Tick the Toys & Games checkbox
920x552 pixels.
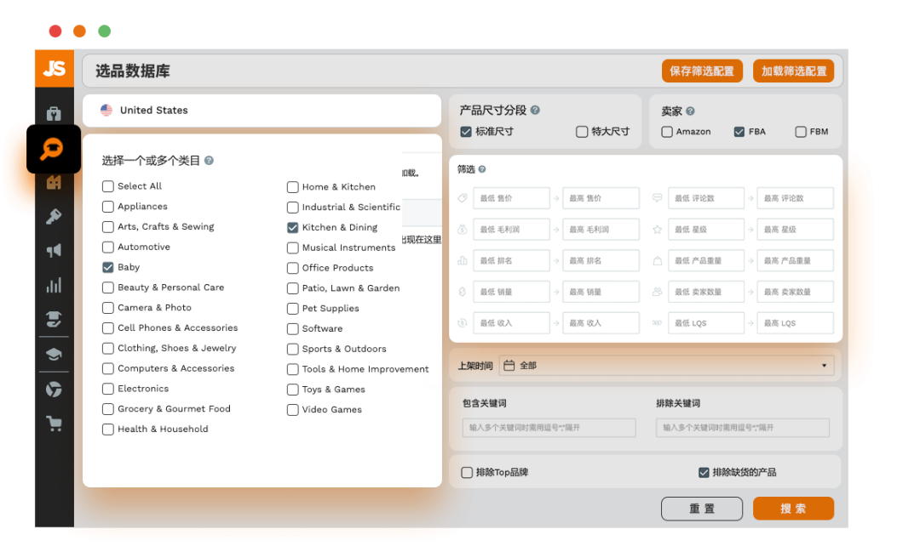pos(293,390)
